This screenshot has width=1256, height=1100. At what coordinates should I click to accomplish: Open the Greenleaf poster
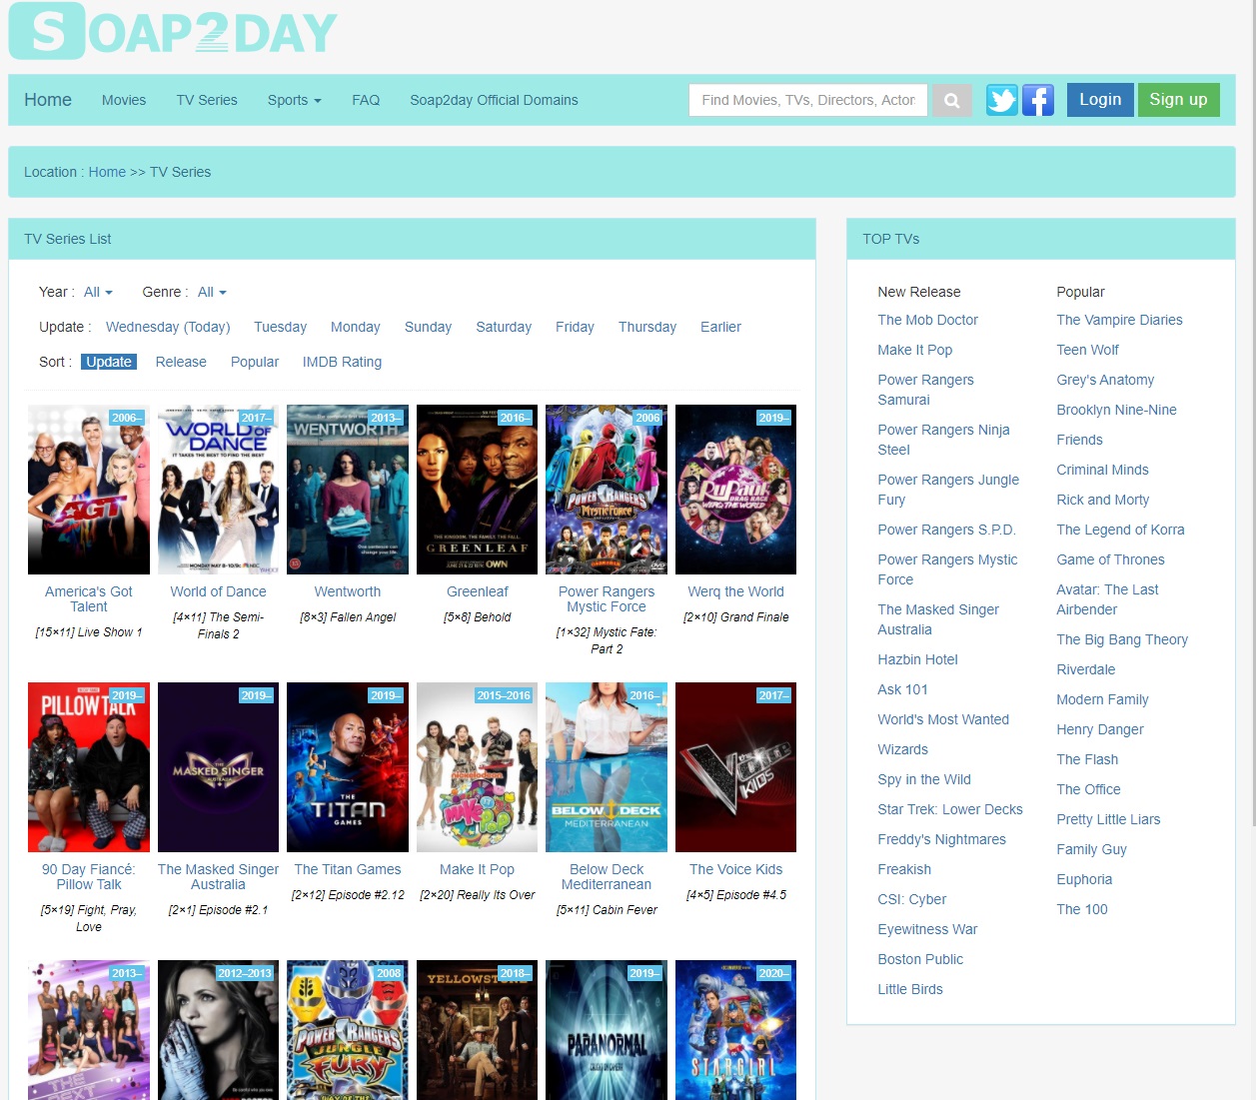pos(477,490)
